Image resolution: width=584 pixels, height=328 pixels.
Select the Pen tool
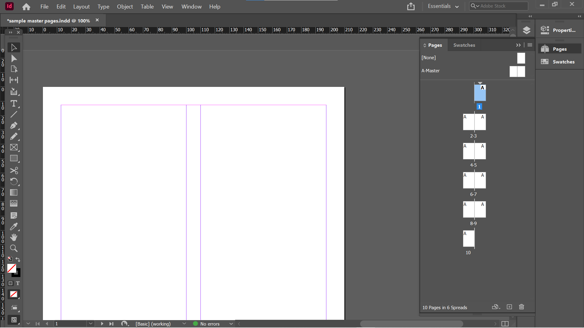point(14,125)
